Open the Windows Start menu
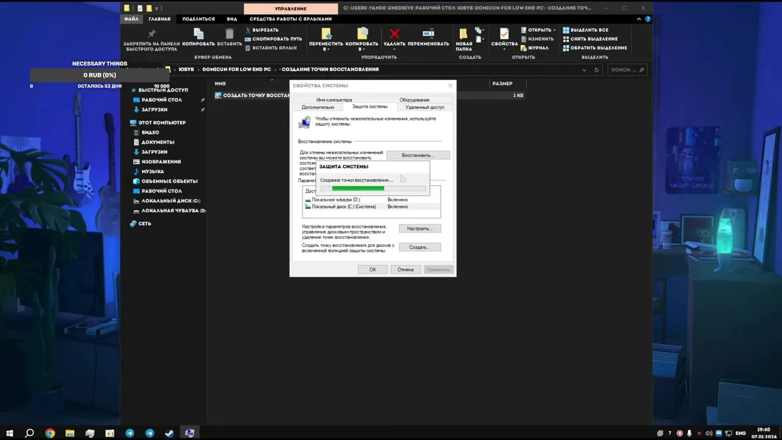Viewport: 782px width, 440px height. pyautogui.click(x=10, y=433)
